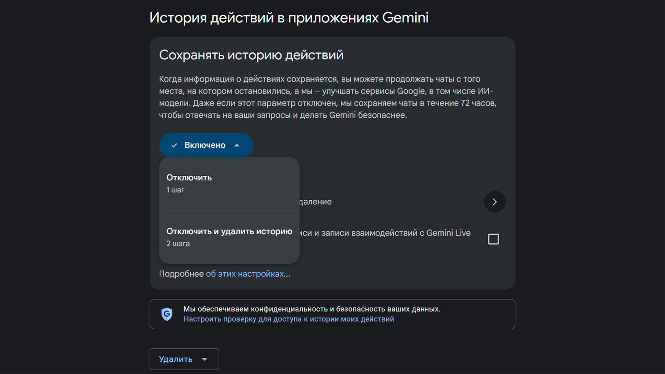Click the "1 шаг" subtitle under Отключить
Screen dimensions: 665x374
click(175, 190)
